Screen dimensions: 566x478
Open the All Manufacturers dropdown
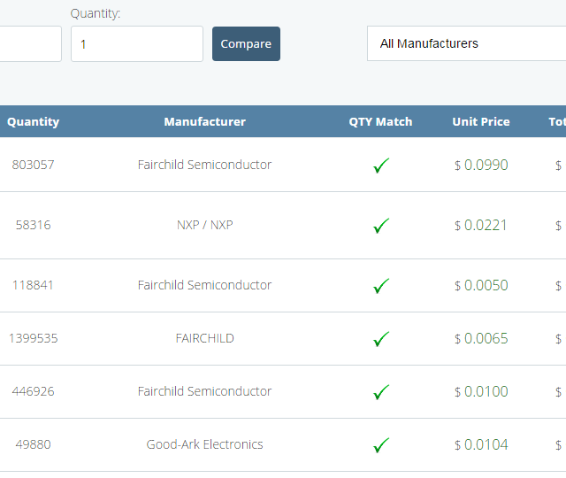coord(466,43)
